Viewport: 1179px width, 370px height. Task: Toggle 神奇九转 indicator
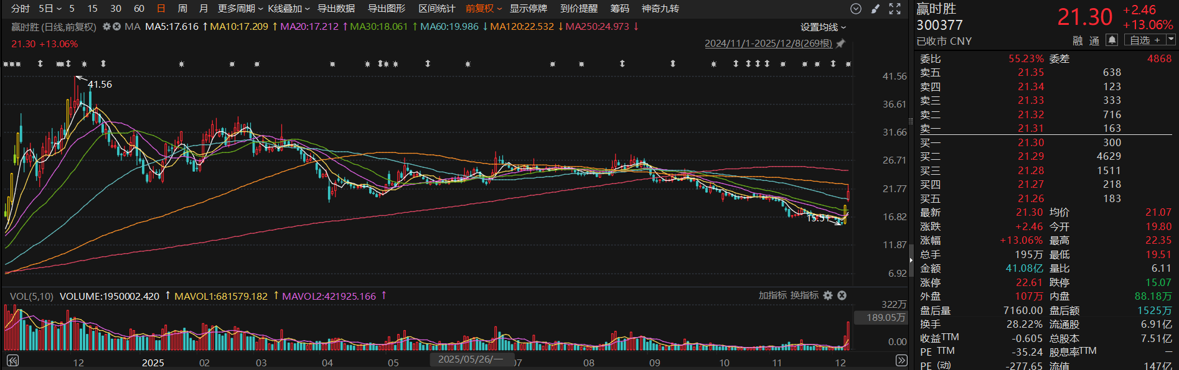pos(660,9)
